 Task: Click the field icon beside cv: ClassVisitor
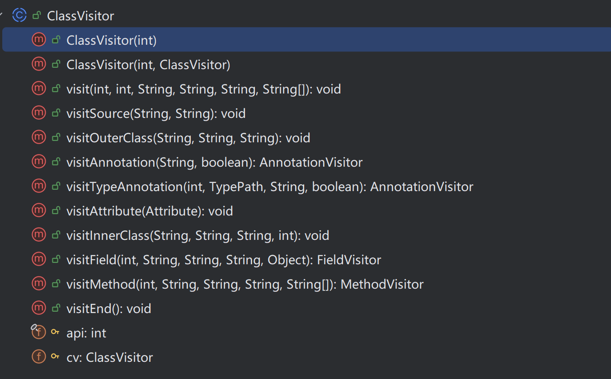tap(39, 357)
